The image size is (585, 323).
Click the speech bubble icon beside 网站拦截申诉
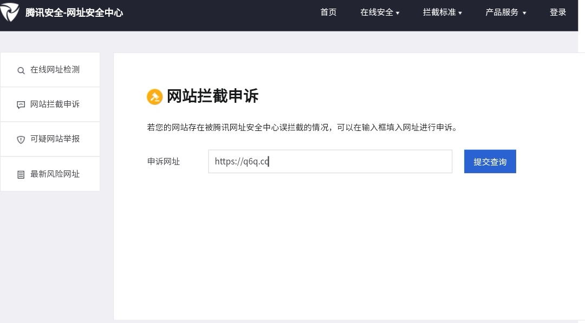pyautogui.click(x=21, y=105)
